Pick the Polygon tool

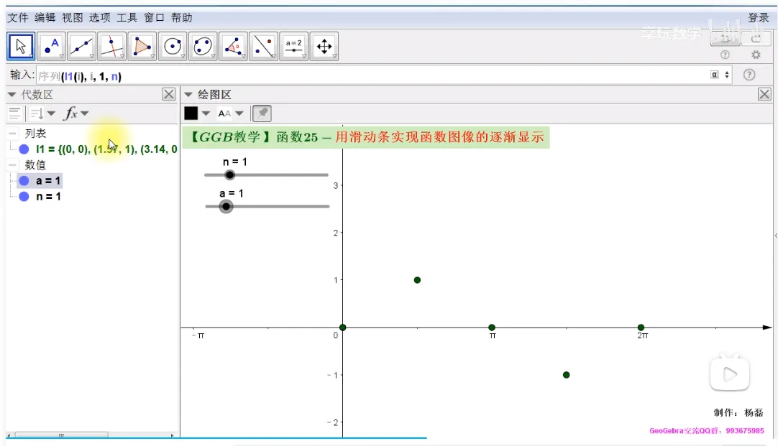pyautogui.click(x=142, y=47)
